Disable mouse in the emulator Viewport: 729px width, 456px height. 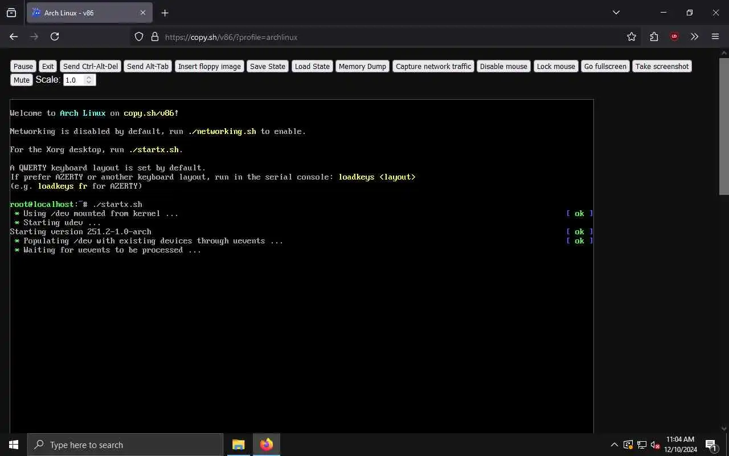(503, 66)
